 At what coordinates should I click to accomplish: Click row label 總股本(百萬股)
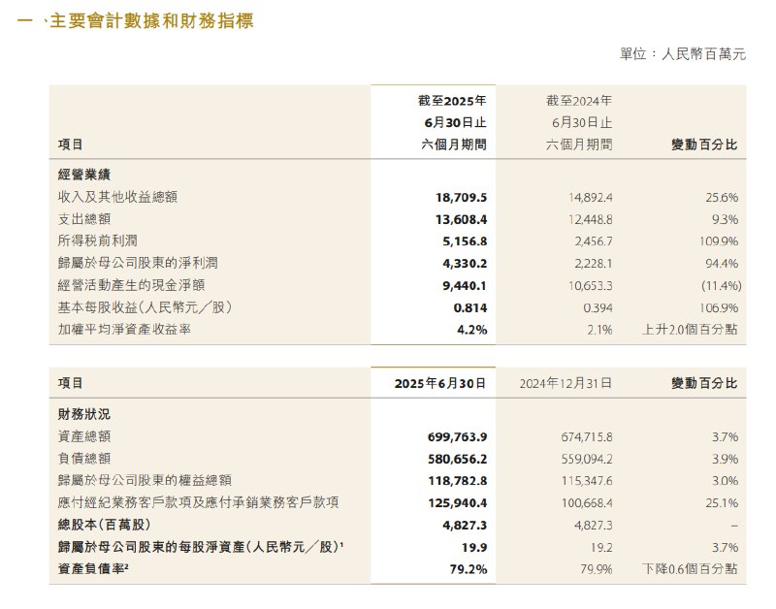tap(104, 525)
